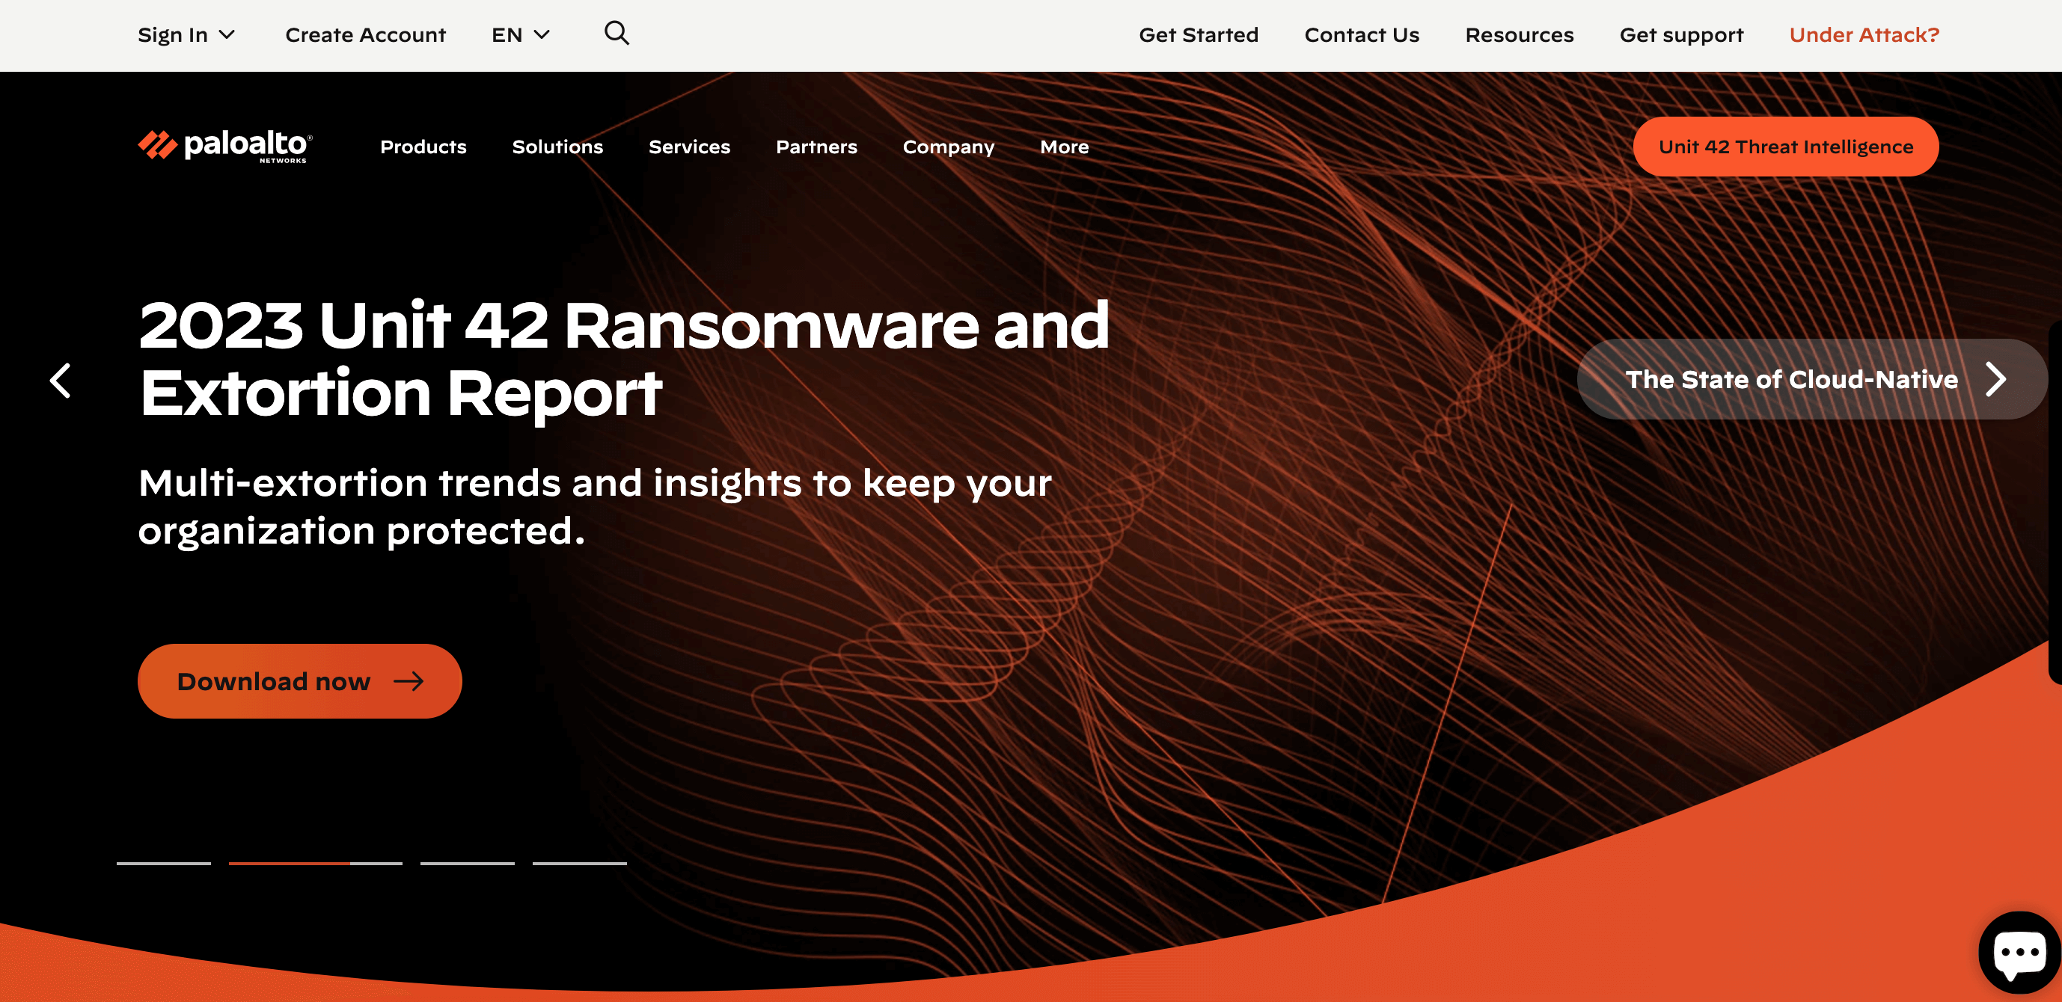The width and height of the screenshot is (2062, 1002).
Task: Open the Solutions menu
Action: point(558,147)
